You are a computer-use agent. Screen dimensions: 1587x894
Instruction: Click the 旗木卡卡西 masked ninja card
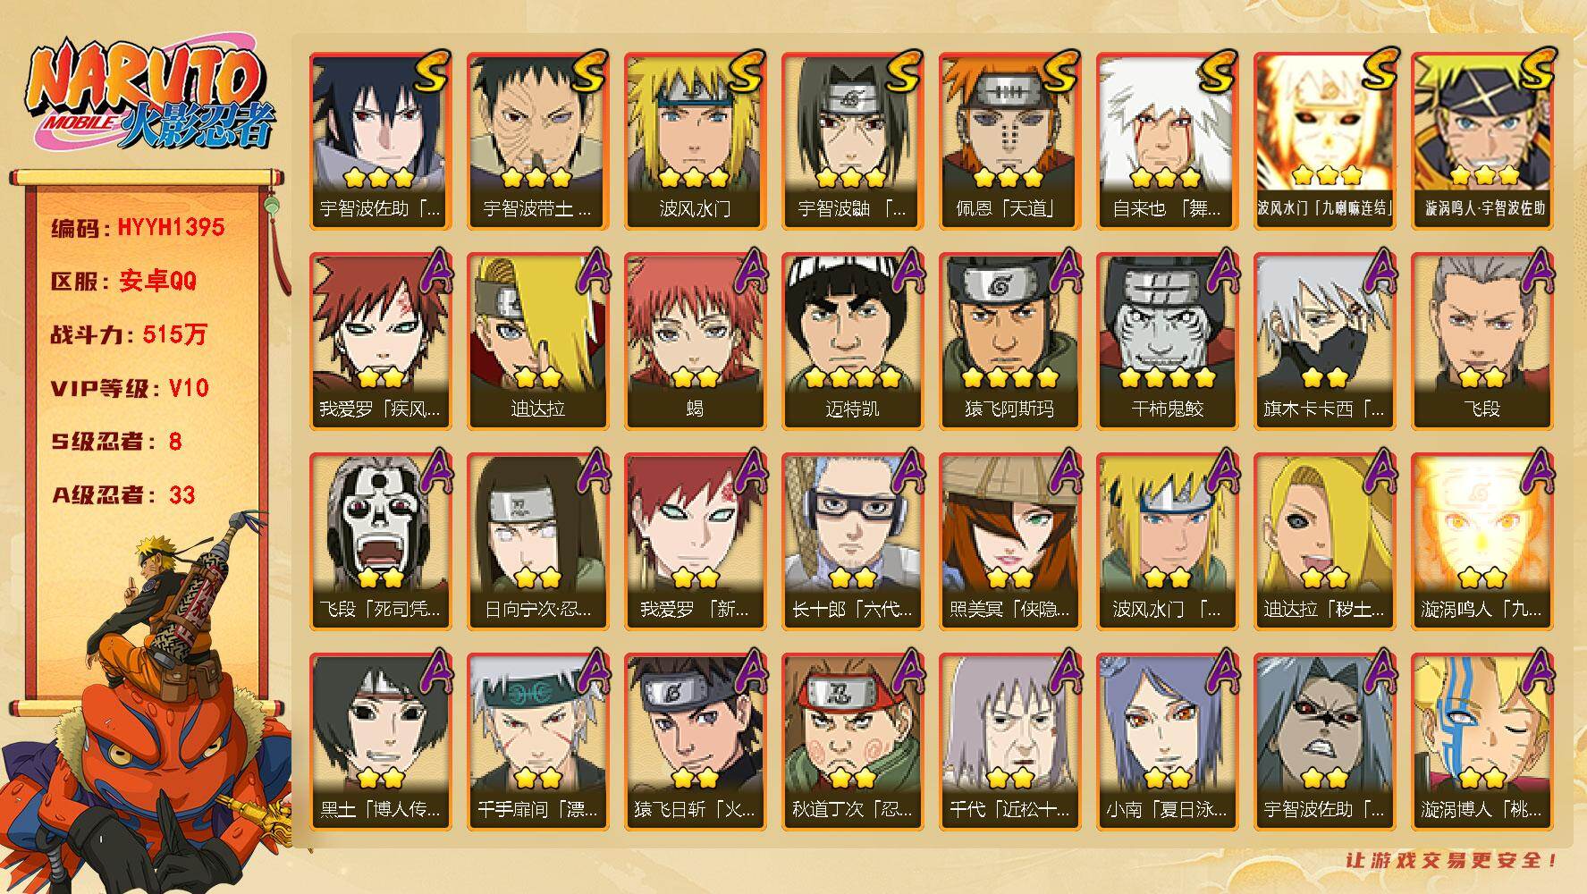click(1324, 341)
